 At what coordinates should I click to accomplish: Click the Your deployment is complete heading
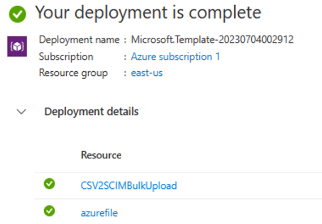coord(148,13)
